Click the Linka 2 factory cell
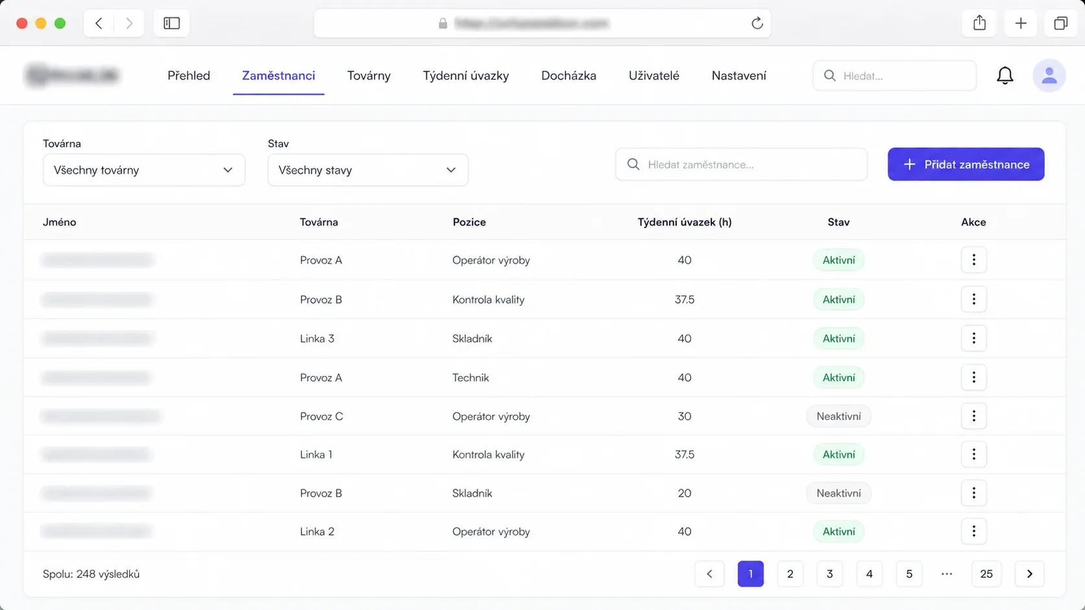1085x610 pixels. tap(317, 532)
